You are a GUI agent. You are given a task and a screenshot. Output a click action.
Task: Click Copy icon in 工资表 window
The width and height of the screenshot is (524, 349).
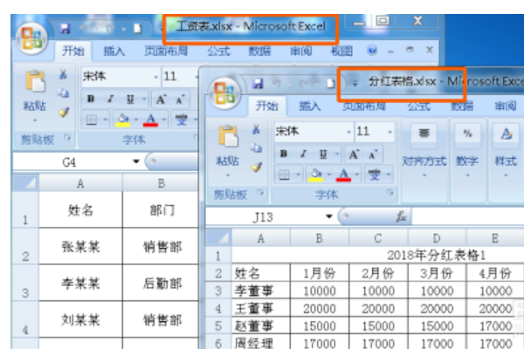(63, 92)
